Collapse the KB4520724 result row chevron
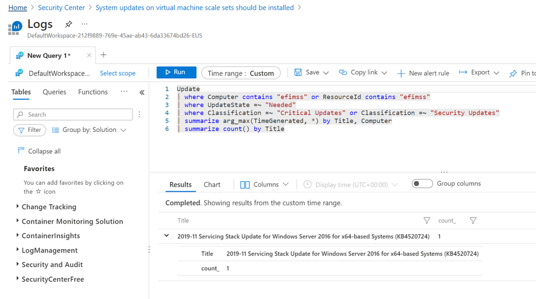This screenshot has height=299, width=536. [x=166, y=236]
